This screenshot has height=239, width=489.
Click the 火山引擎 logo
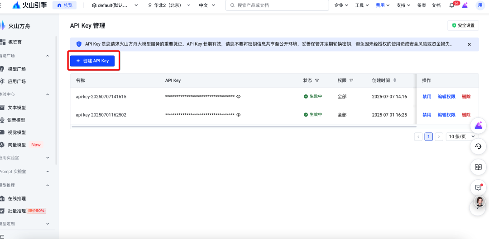click(x=30, y=5)
